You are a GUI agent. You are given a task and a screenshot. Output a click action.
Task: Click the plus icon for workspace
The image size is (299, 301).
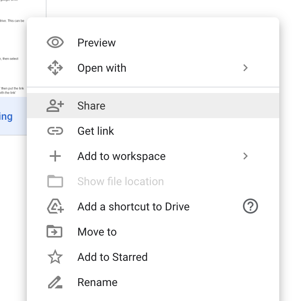coord(55,156)
